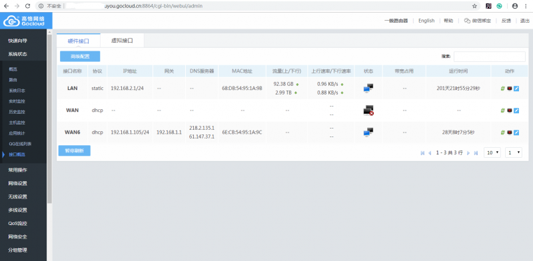Click 退出 to log out
The width and height of the screenshot is (533, 261).
(525, 21)
